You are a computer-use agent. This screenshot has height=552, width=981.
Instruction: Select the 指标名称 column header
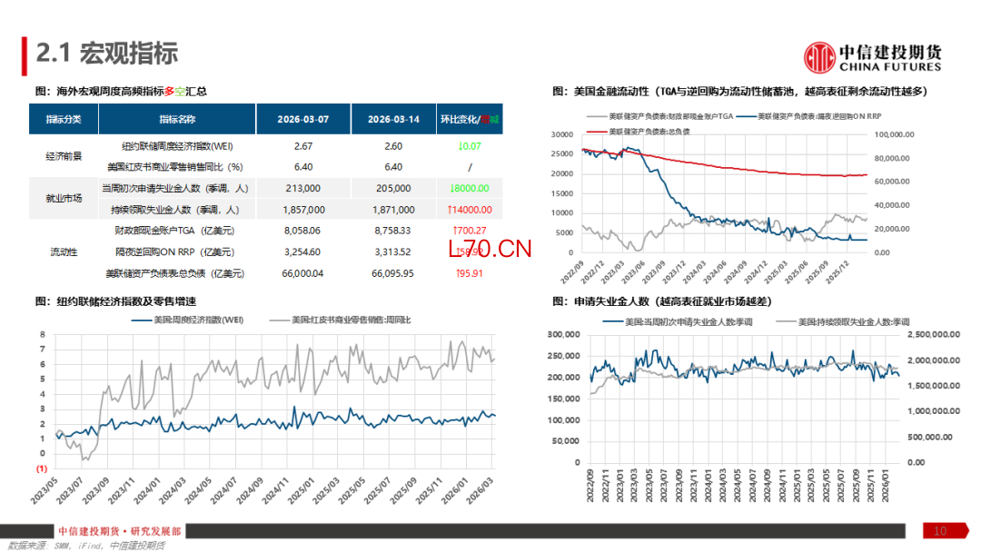pos(176,120)
